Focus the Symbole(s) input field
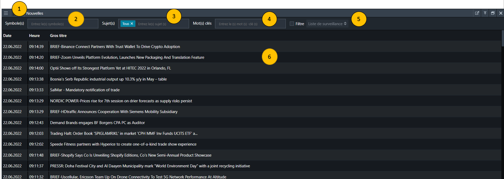The image size is (504, 179). pos(63,24)
